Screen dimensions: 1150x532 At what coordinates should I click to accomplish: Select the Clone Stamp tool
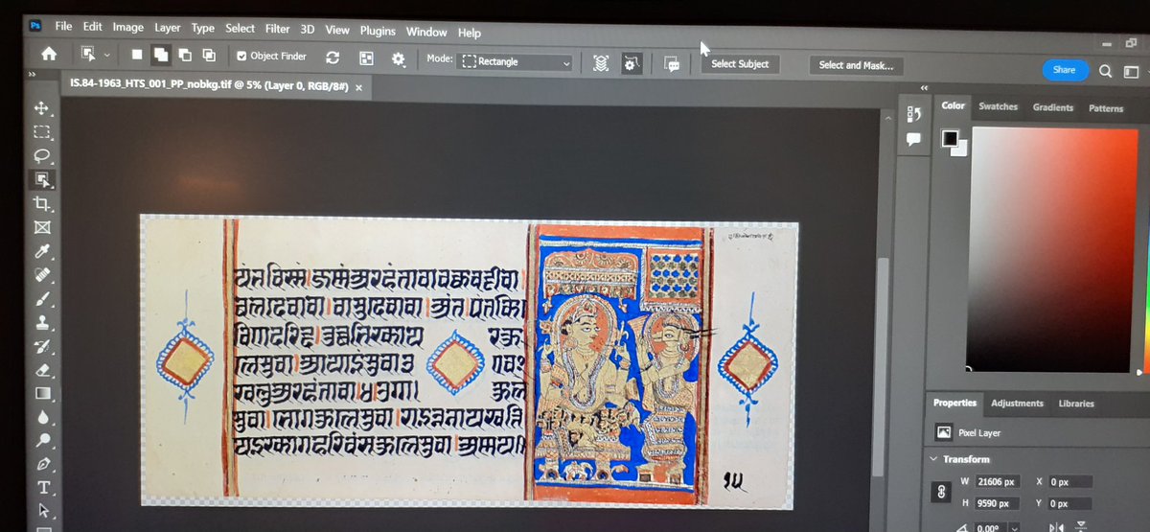(42, 323)
